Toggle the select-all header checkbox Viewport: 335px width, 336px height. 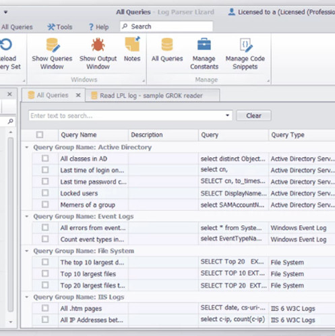[40, 135]
